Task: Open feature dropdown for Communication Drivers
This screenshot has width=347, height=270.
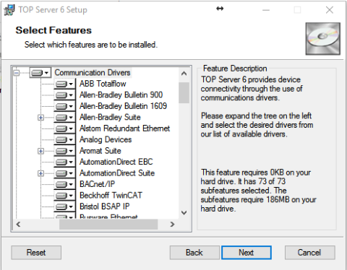Action: [40, 73]
